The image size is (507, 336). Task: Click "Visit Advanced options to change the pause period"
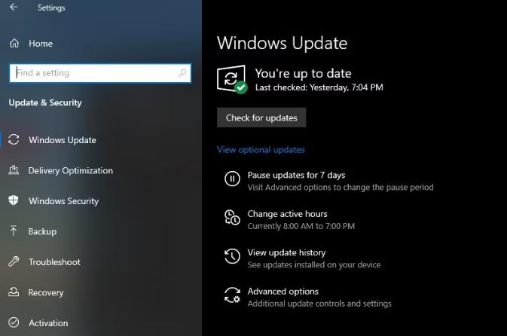(341, 188)
